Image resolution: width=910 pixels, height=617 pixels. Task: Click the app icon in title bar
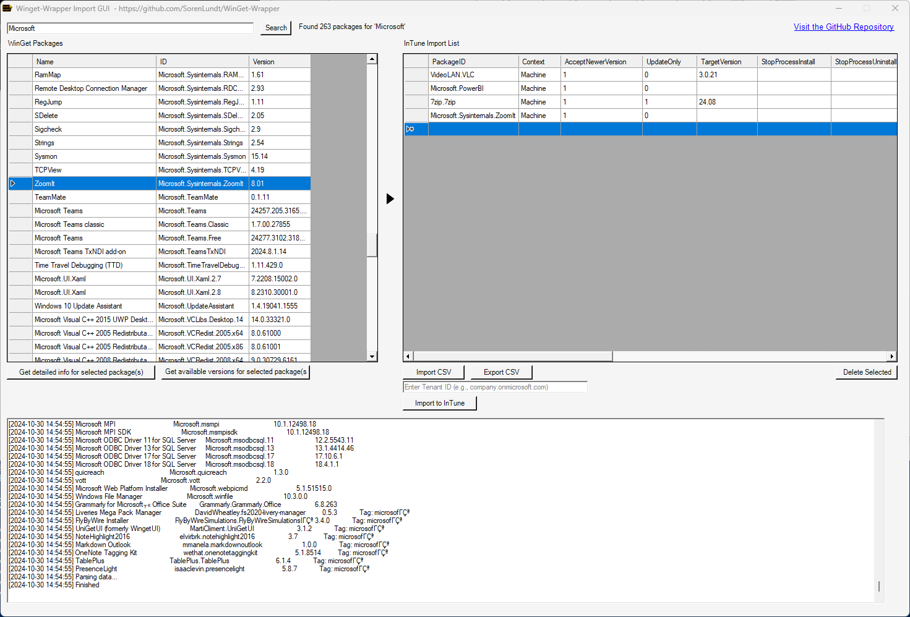(x=7, y=8)
